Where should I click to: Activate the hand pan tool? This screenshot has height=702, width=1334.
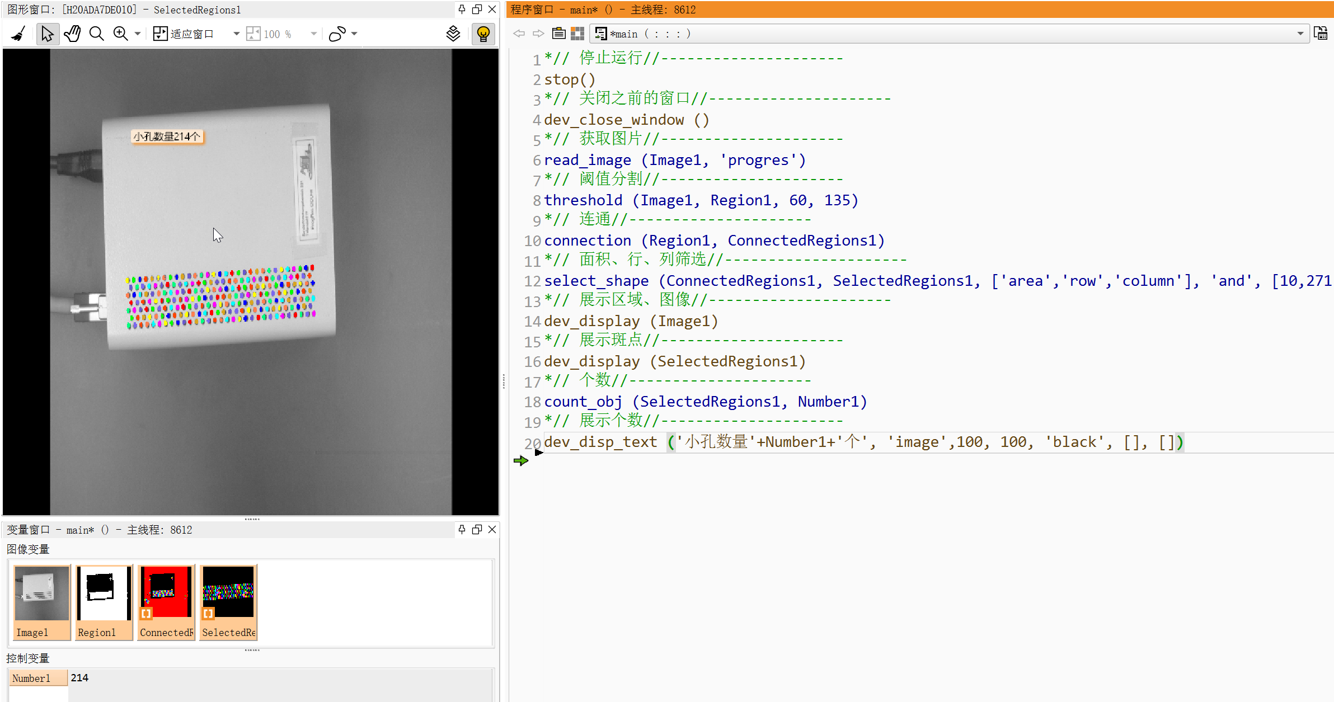(x=72, y=34)
